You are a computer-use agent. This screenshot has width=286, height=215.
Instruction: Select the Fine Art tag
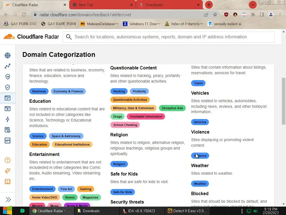point(66,189)
